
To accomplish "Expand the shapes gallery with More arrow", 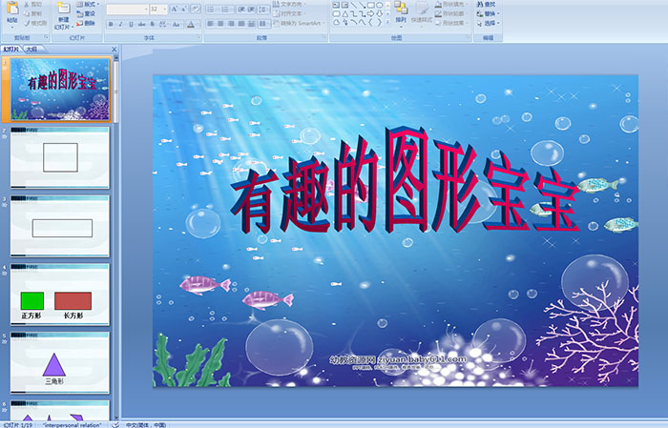I will (387, 22).
